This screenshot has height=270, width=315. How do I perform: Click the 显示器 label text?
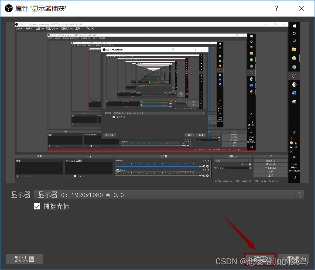point(21,195)
